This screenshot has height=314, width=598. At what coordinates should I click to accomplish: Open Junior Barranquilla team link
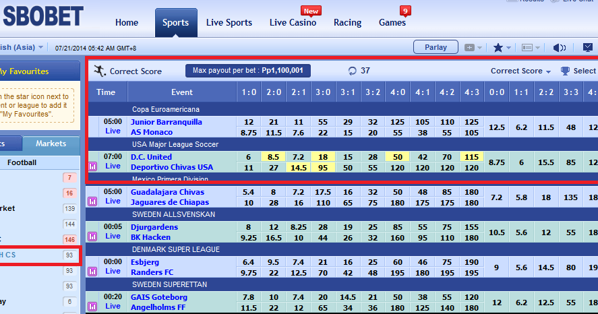pos(167,122)
